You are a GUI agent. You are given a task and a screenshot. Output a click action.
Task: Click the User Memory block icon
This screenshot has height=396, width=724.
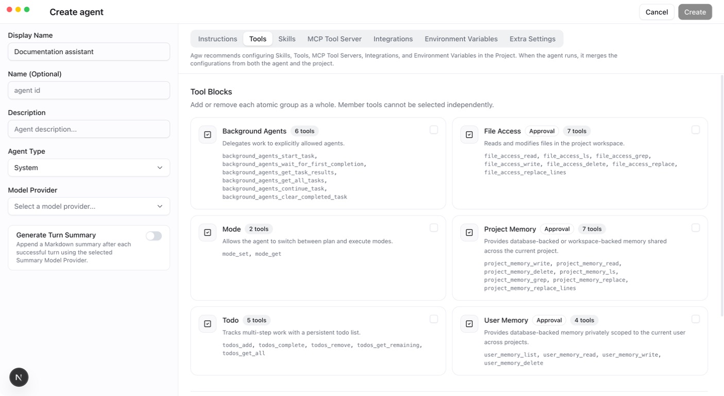pos(469,324)
